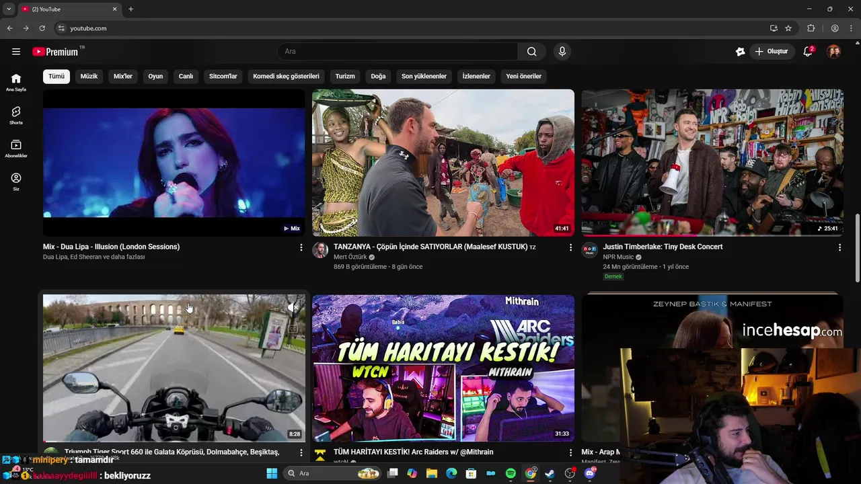
Task: Click the search magnifier button
Action: [531, 52]
